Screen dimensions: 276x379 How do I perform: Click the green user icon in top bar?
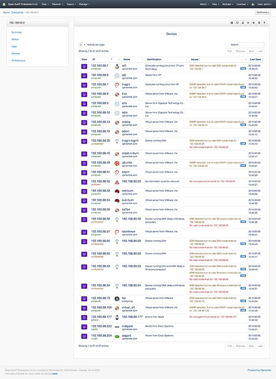[x=253, y=4]
